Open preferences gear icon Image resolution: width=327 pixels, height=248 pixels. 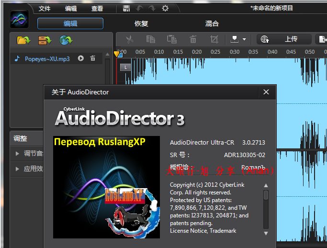click(165, 9)
